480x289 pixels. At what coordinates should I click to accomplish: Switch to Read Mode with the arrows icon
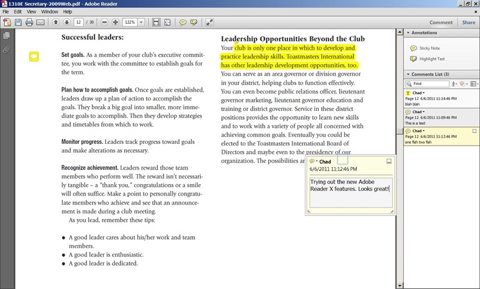[209, 22]
